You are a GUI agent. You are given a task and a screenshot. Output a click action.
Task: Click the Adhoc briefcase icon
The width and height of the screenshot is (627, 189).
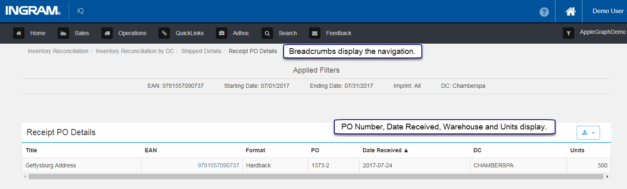click(222, 33)
